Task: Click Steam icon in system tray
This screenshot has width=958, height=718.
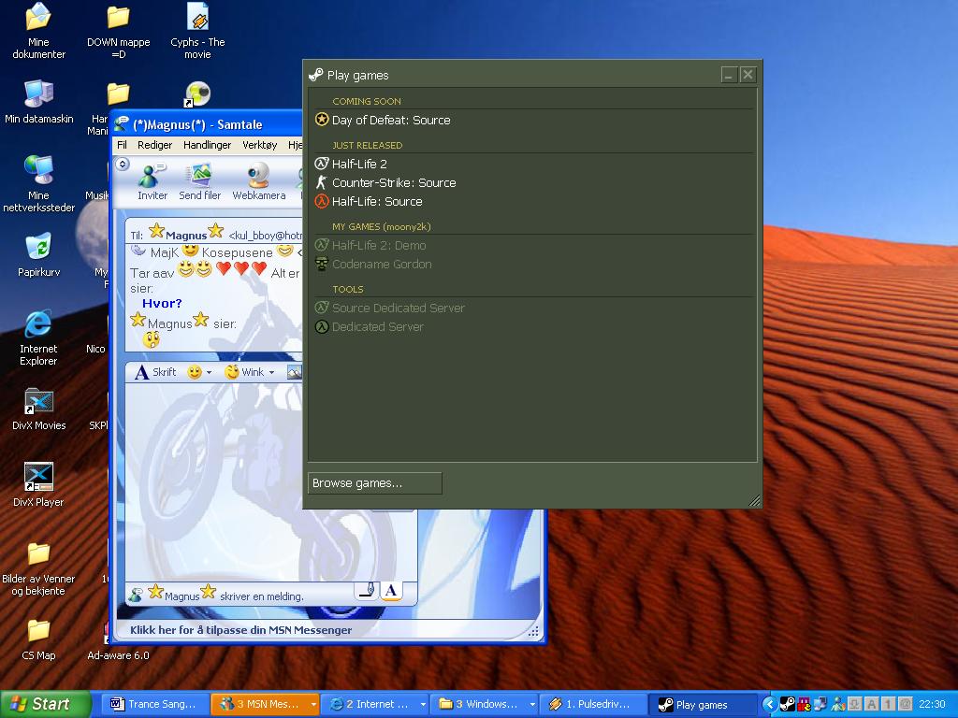Action: (x=788, y=704)
